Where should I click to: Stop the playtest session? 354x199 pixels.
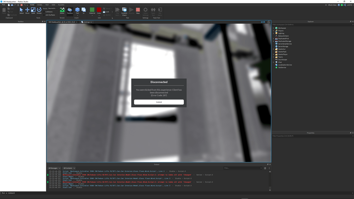(x=138, y=11)
